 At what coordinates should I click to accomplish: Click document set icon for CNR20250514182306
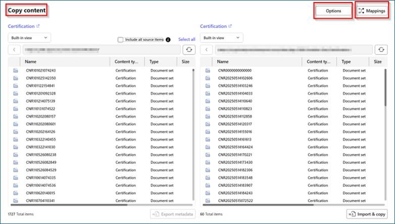pos(208,170)
